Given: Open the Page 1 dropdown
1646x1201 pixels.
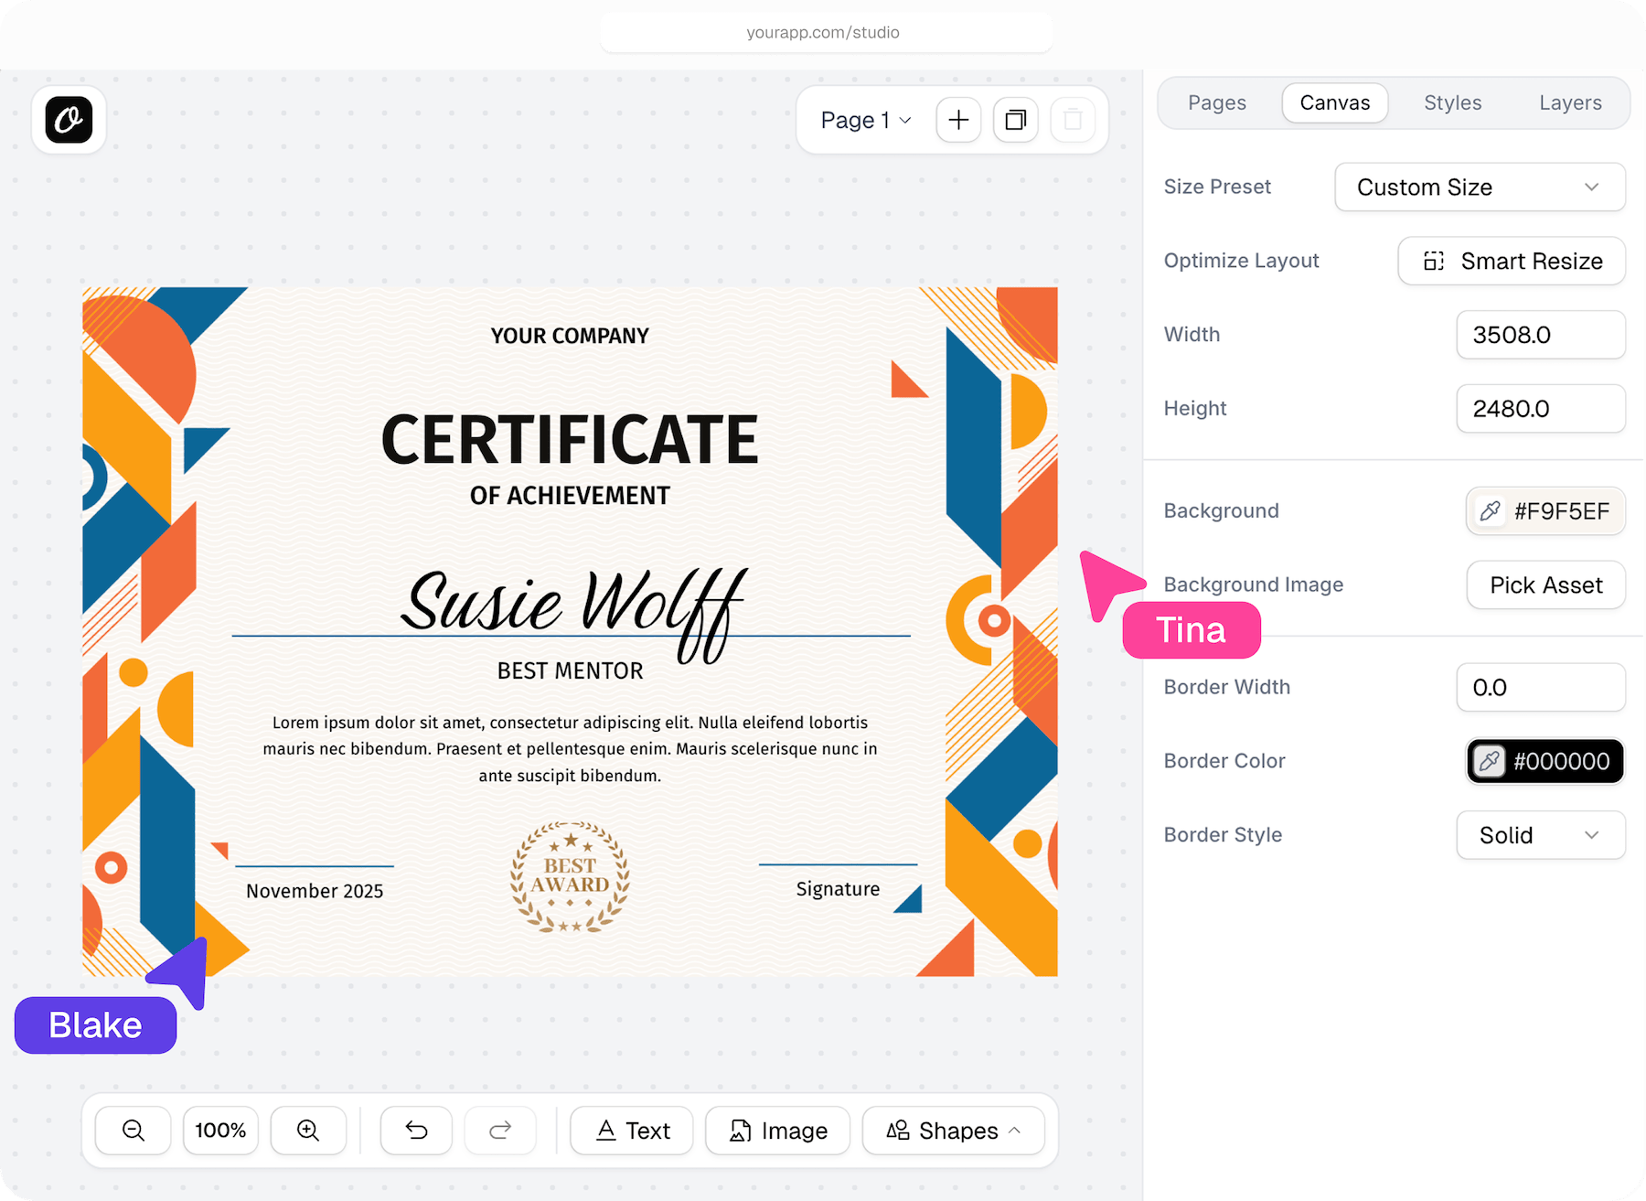Looking at the screenshot, I should click(863, 120).
